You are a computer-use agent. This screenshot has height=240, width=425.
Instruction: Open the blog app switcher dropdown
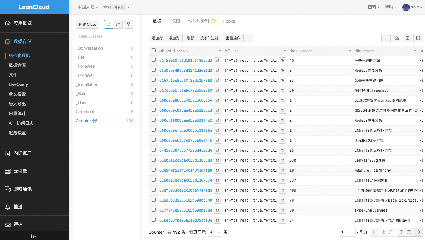(x=116, y=7)
